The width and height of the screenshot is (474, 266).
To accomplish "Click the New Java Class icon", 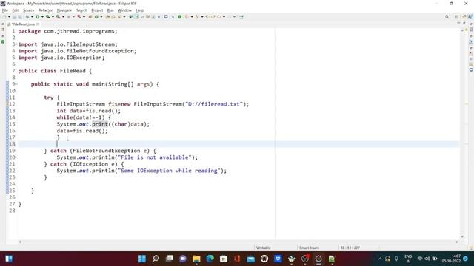I will point(96,17).
